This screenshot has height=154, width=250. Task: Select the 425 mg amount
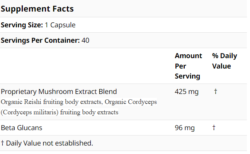coord(186,92)
